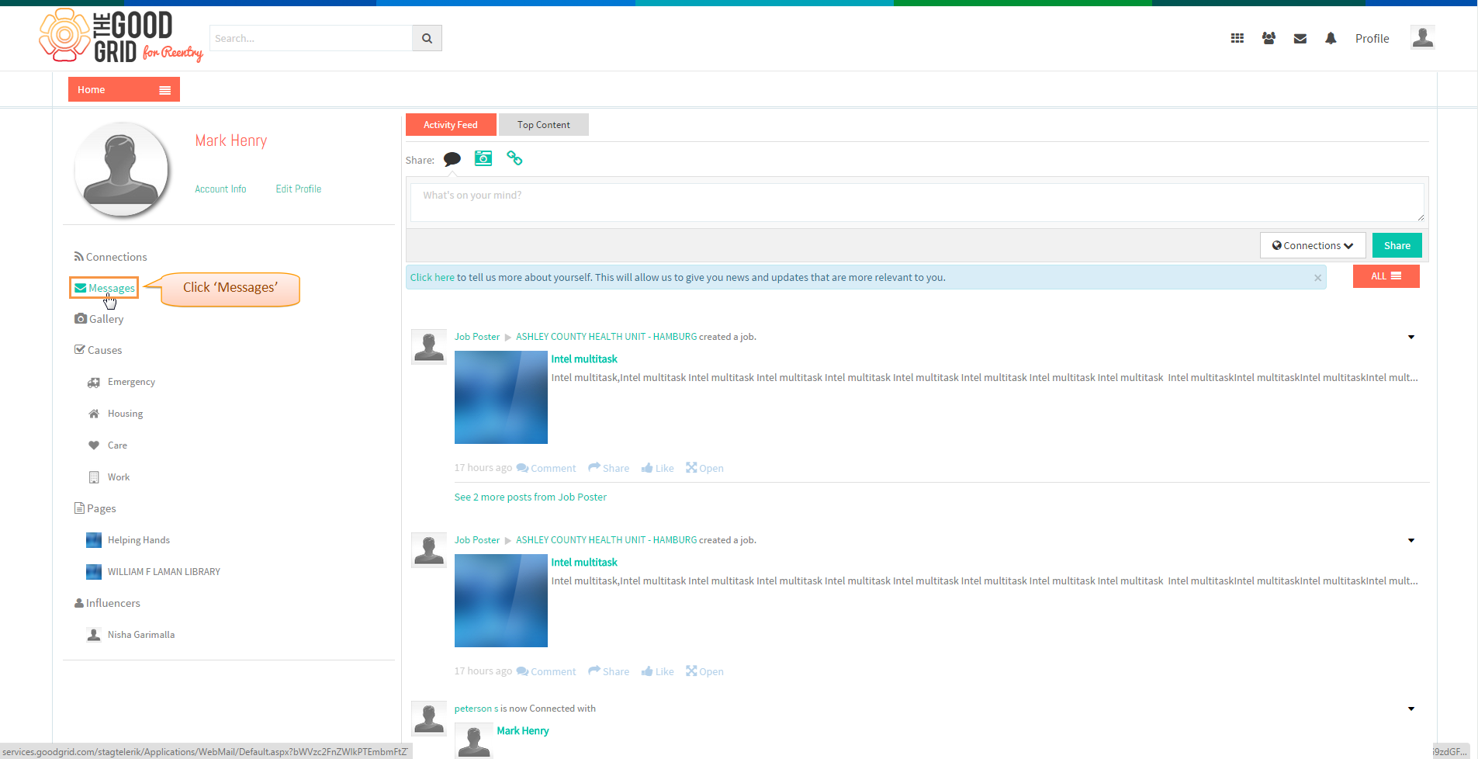Switch to the Activity Feed tab
The image size is (1478, 759).
pos(451,125)
